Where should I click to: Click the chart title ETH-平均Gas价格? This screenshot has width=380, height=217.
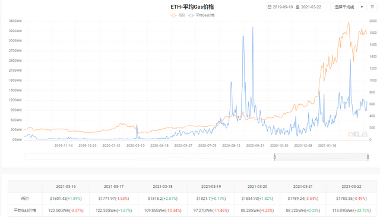coord(192,7)
